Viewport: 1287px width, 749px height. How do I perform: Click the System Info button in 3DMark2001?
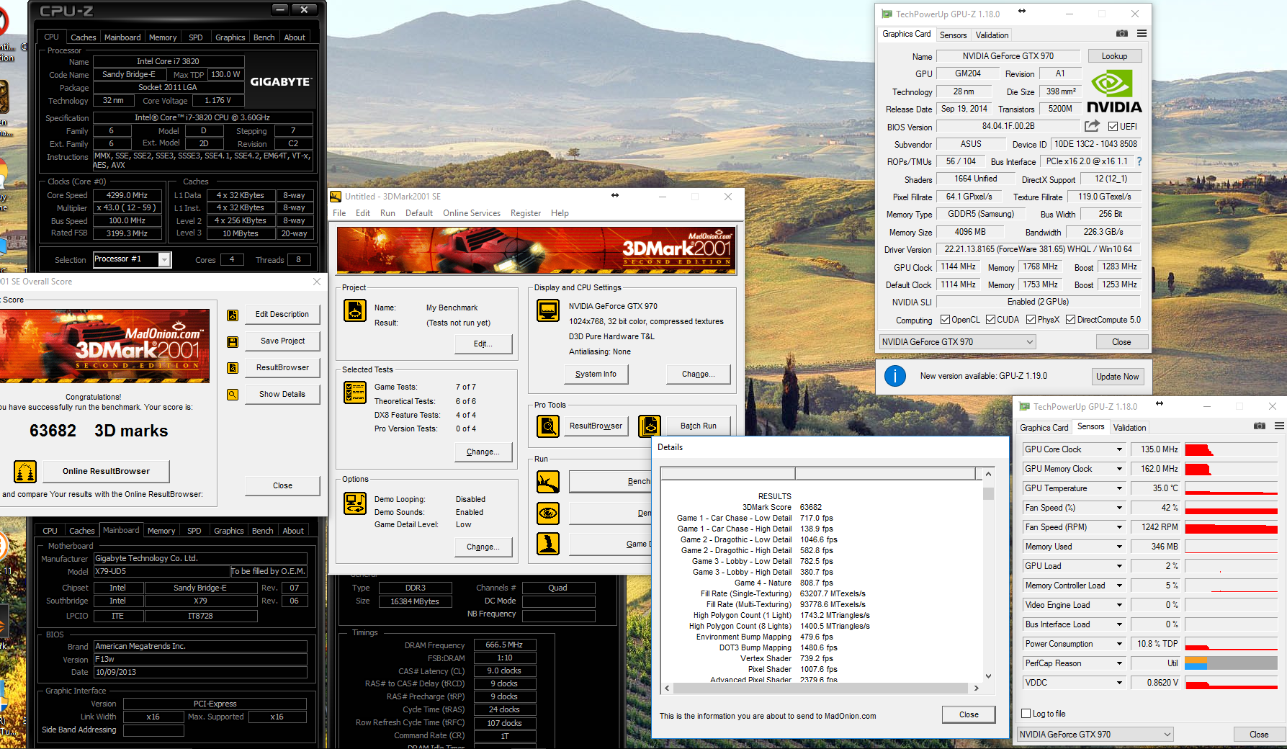pyautogui.click(x=596, y=374)
